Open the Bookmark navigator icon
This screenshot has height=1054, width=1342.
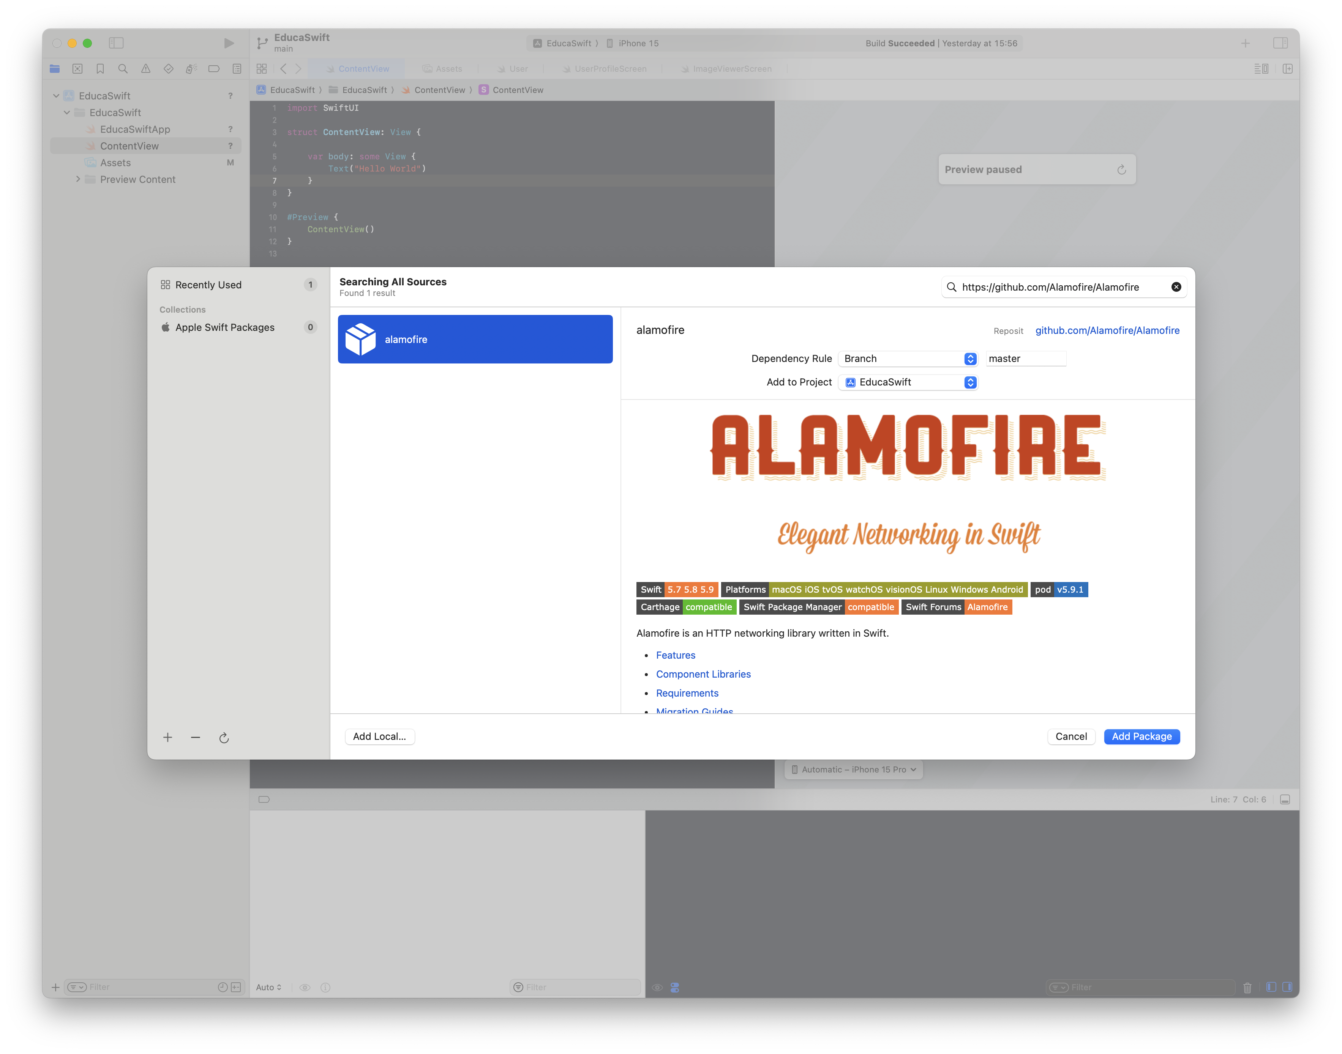coord(100,69)
